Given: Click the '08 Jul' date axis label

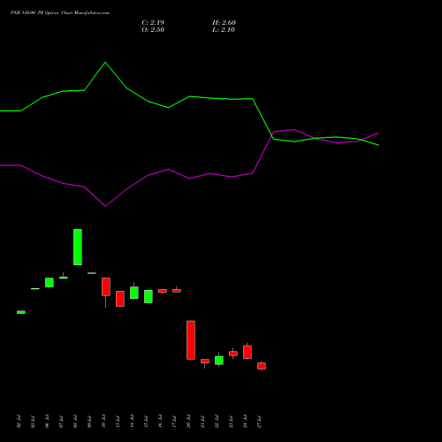Looking at the screenshot, I should [x=75, y=422].
